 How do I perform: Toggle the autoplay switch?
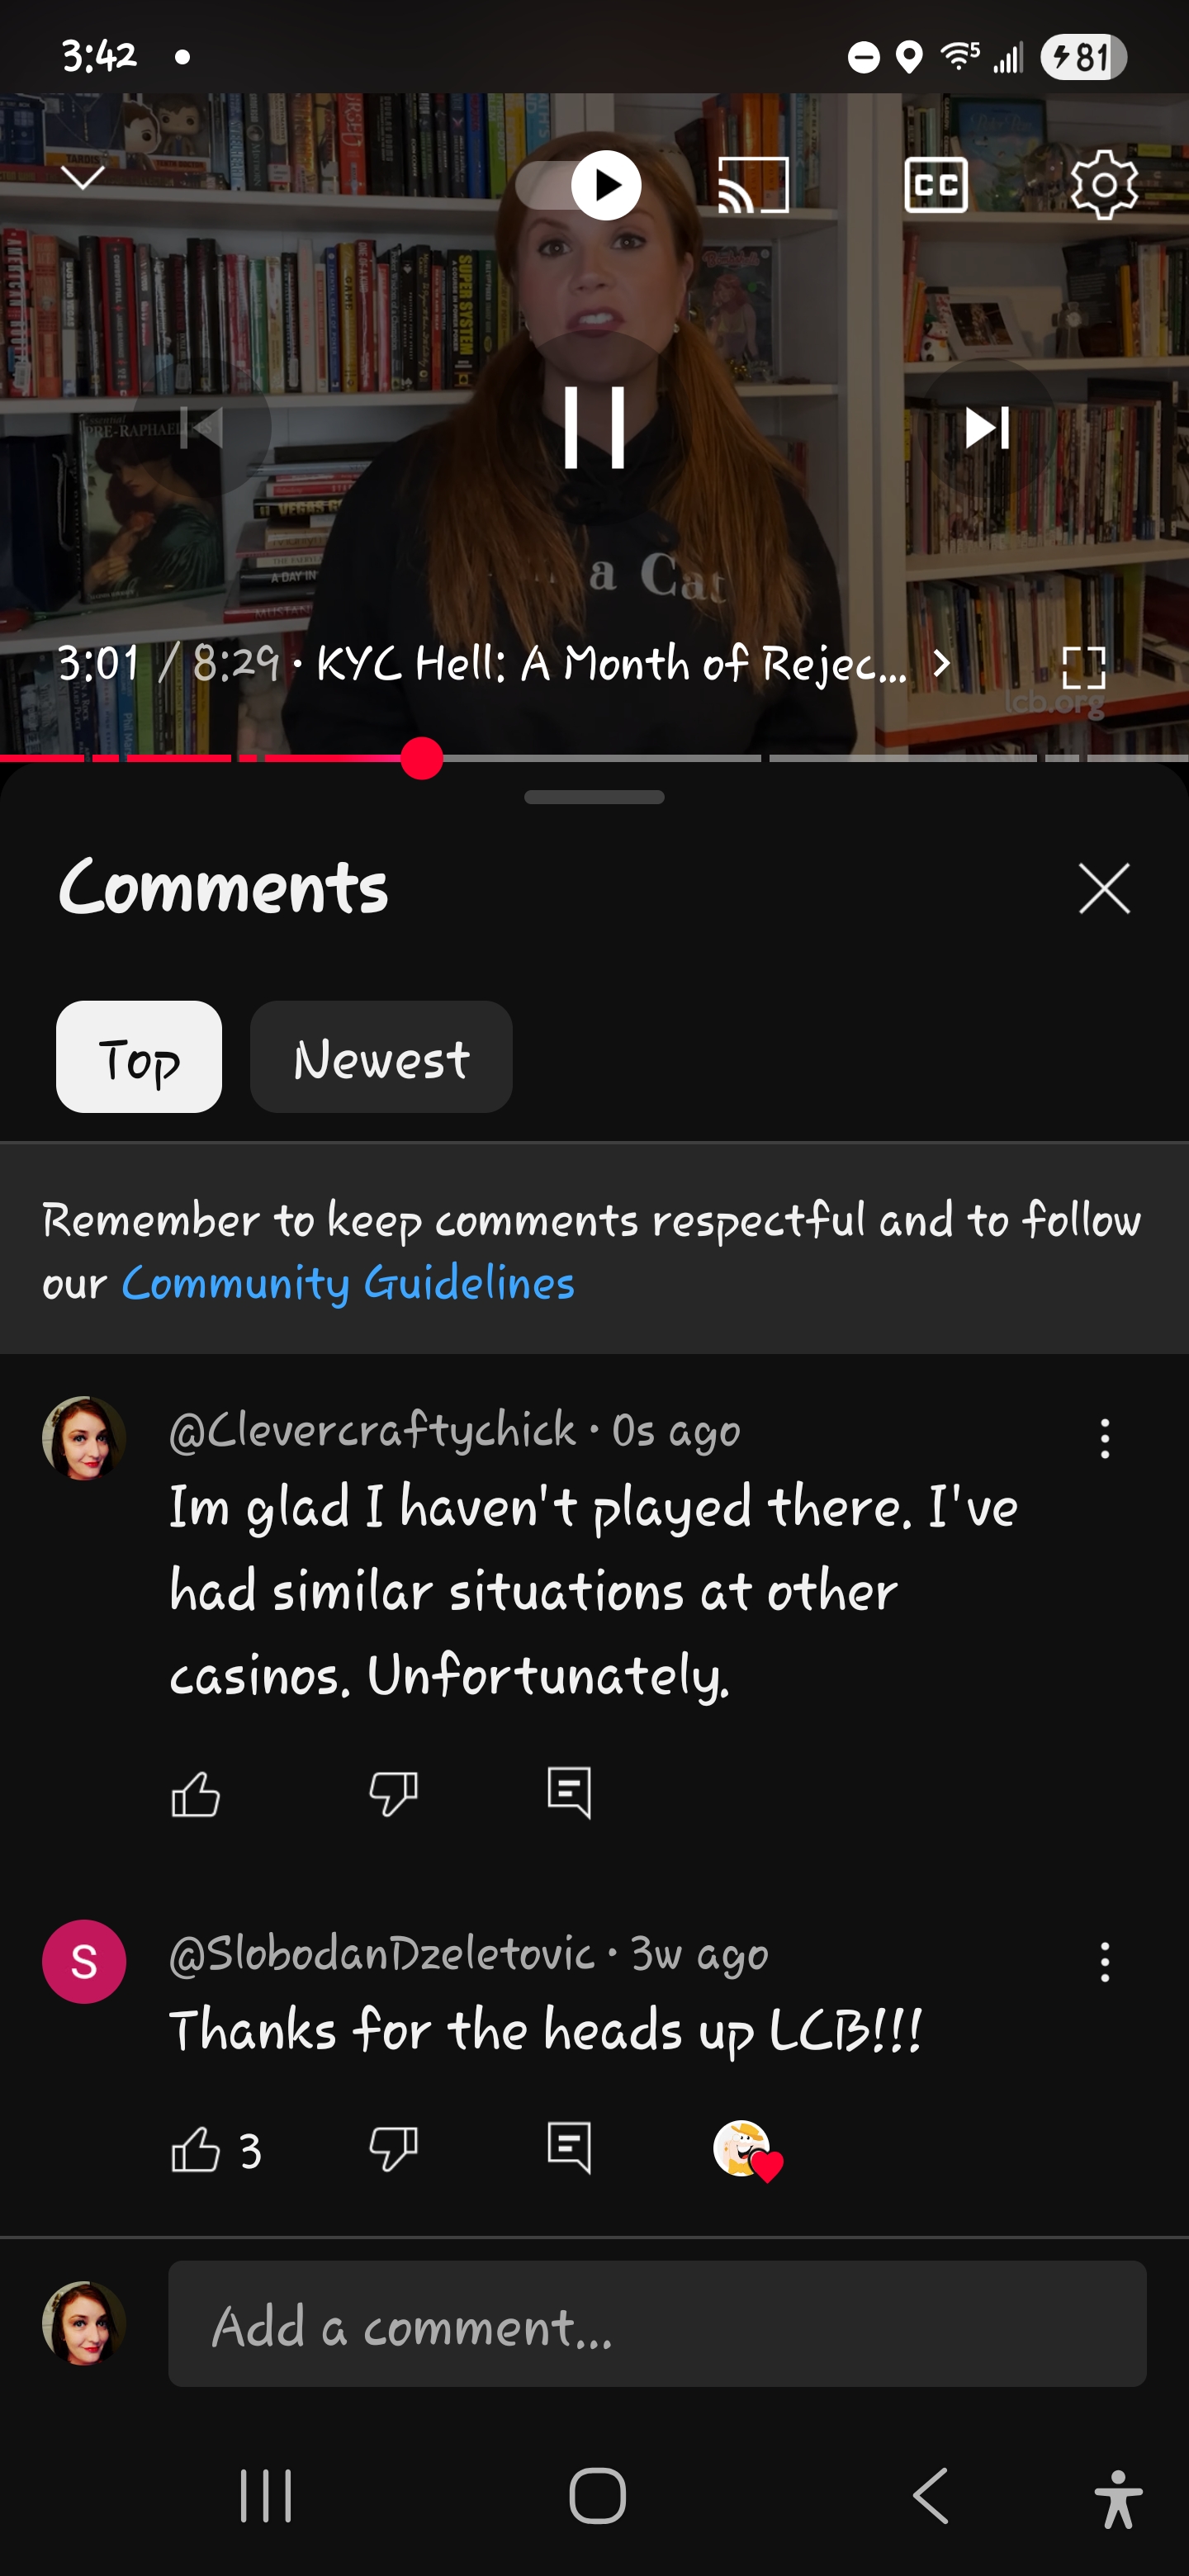[x=581, y=185]
